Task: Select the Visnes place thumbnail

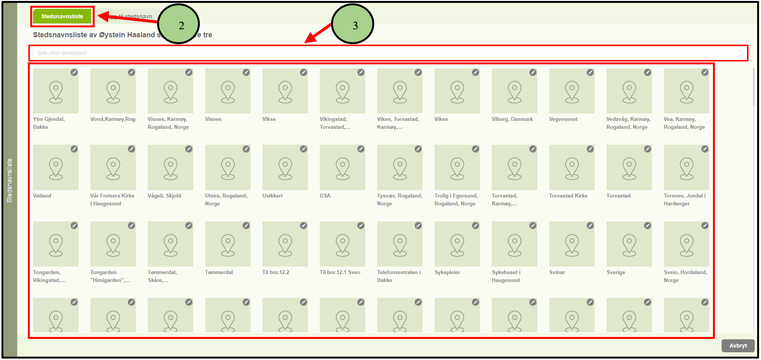Action: (x=227, y=91)
